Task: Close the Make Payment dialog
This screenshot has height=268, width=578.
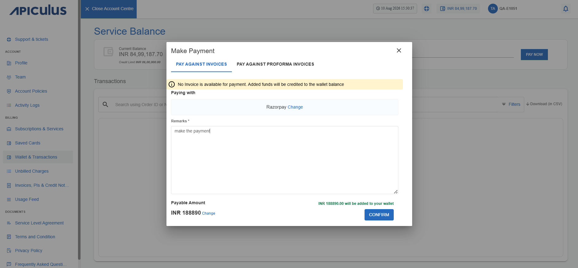Action: pos(399,51)
